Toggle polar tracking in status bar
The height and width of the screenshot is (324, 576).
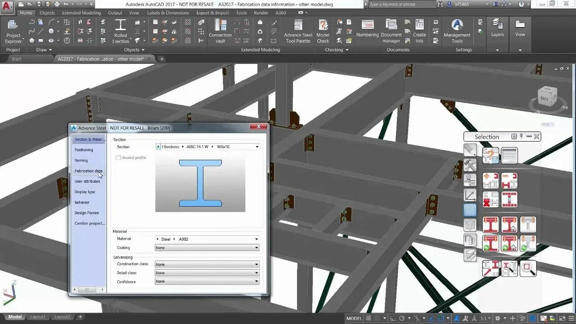tap(402, 318)
